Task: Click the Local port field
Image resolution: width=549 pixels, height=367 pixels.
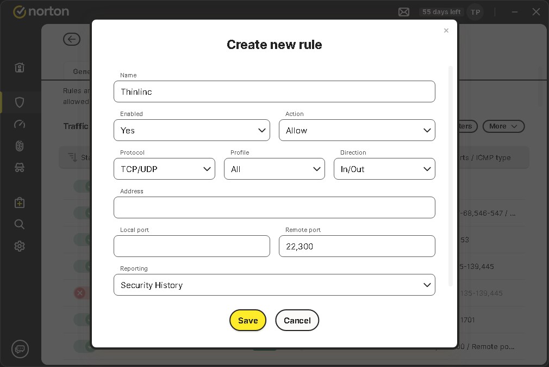Action: [x=192, y=247]
